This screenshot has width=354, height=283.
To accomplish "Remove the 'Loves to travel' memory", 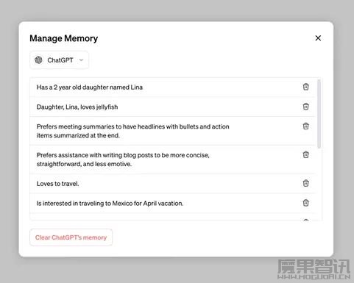I will coord(305,183).
